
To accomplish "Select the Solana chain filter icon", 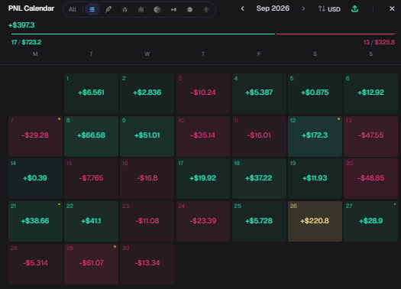I will 92,9.
